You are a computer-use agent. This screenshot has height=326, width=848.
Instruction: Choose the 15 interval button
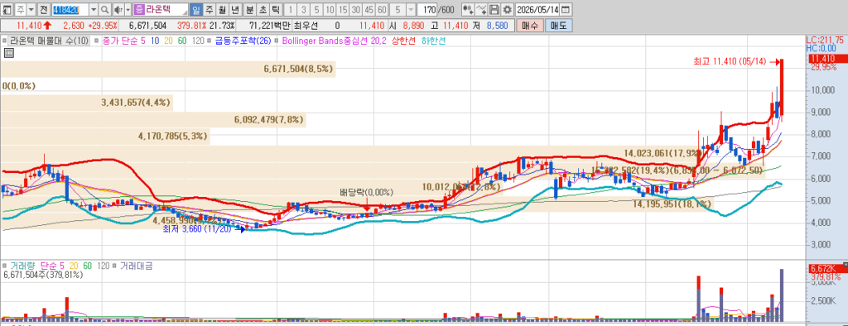click(342, 10)
